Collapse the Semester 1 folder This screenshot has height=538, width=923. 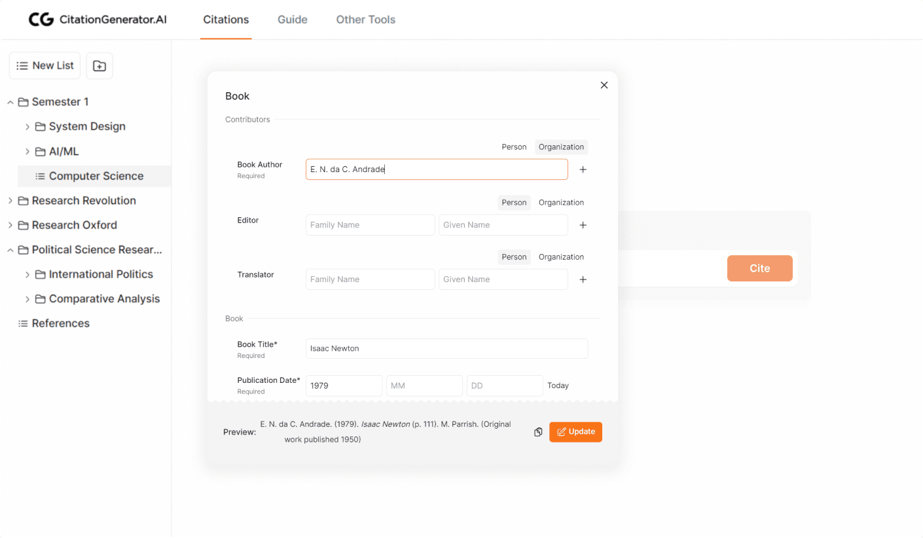[10, 101]
